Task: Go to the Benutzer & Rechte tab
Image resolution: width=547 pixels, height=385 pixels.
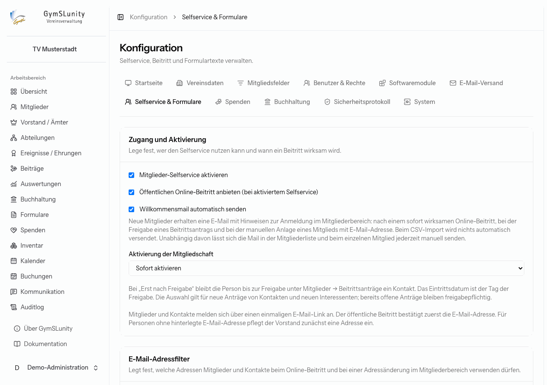Action: pyautogui.click(x=334, y=83)
